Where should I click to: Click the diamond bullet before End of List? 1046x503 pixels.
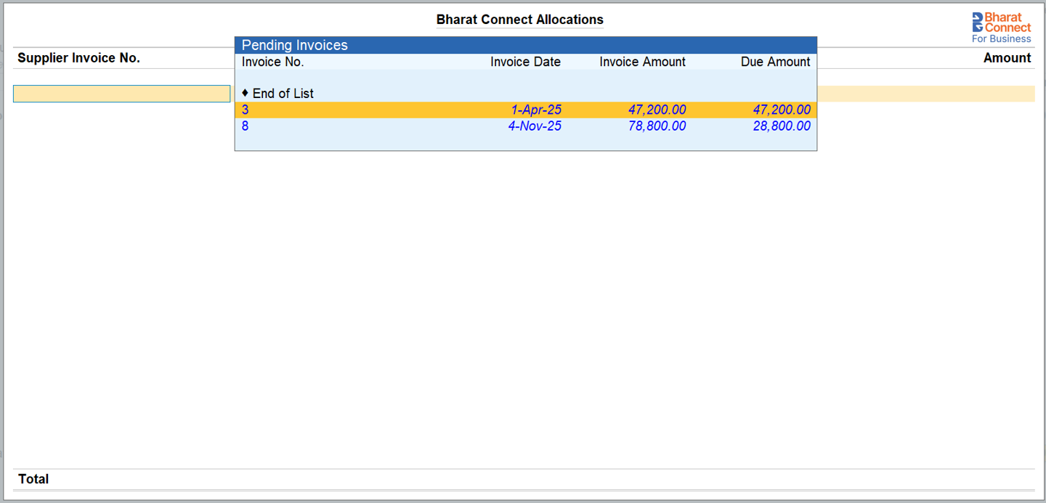(245, 93)
